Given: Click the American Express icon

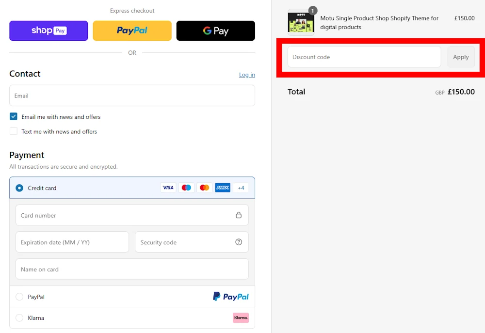Looking at the screenshot, I should coord(223,188).
